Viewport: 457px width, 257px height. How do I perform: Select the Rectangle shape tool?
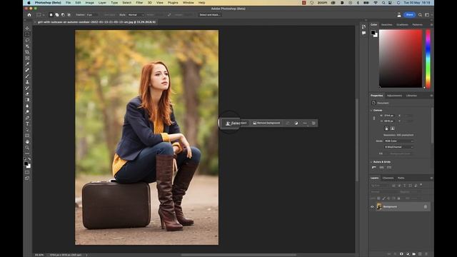tap(27, 136)
